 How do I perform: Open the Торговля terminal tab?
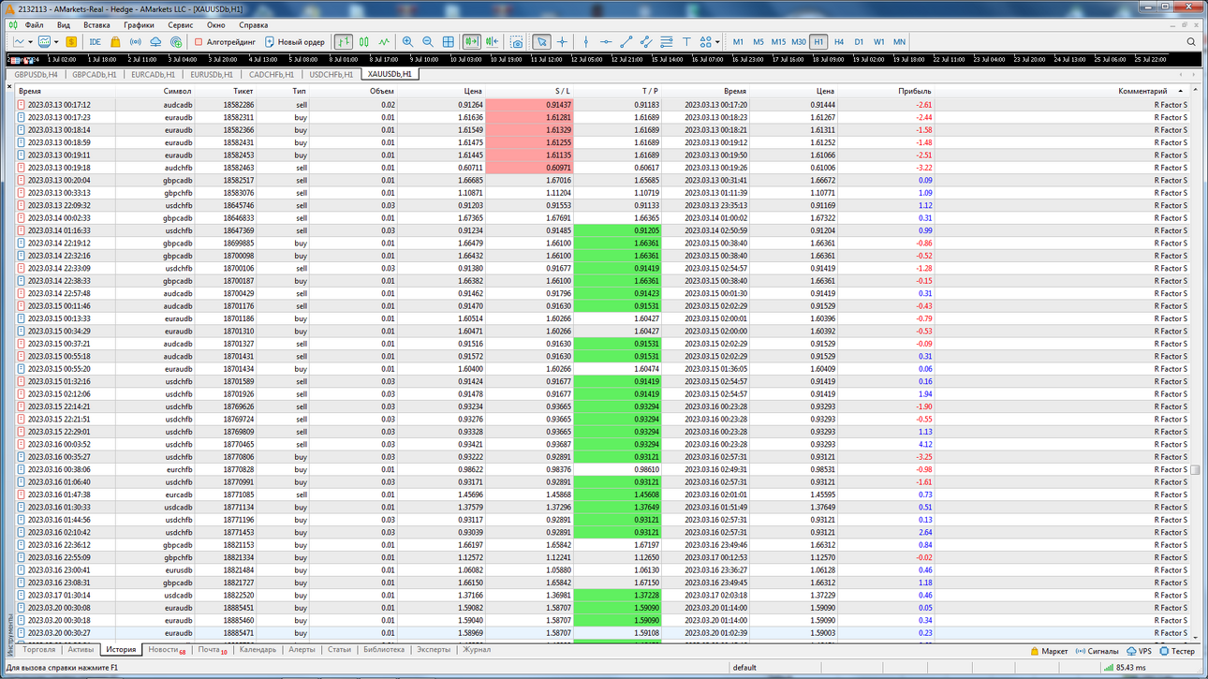click(39, 649)
